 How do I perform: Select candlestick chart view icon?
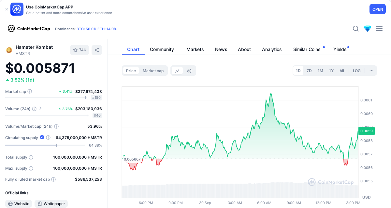point(189,71)
